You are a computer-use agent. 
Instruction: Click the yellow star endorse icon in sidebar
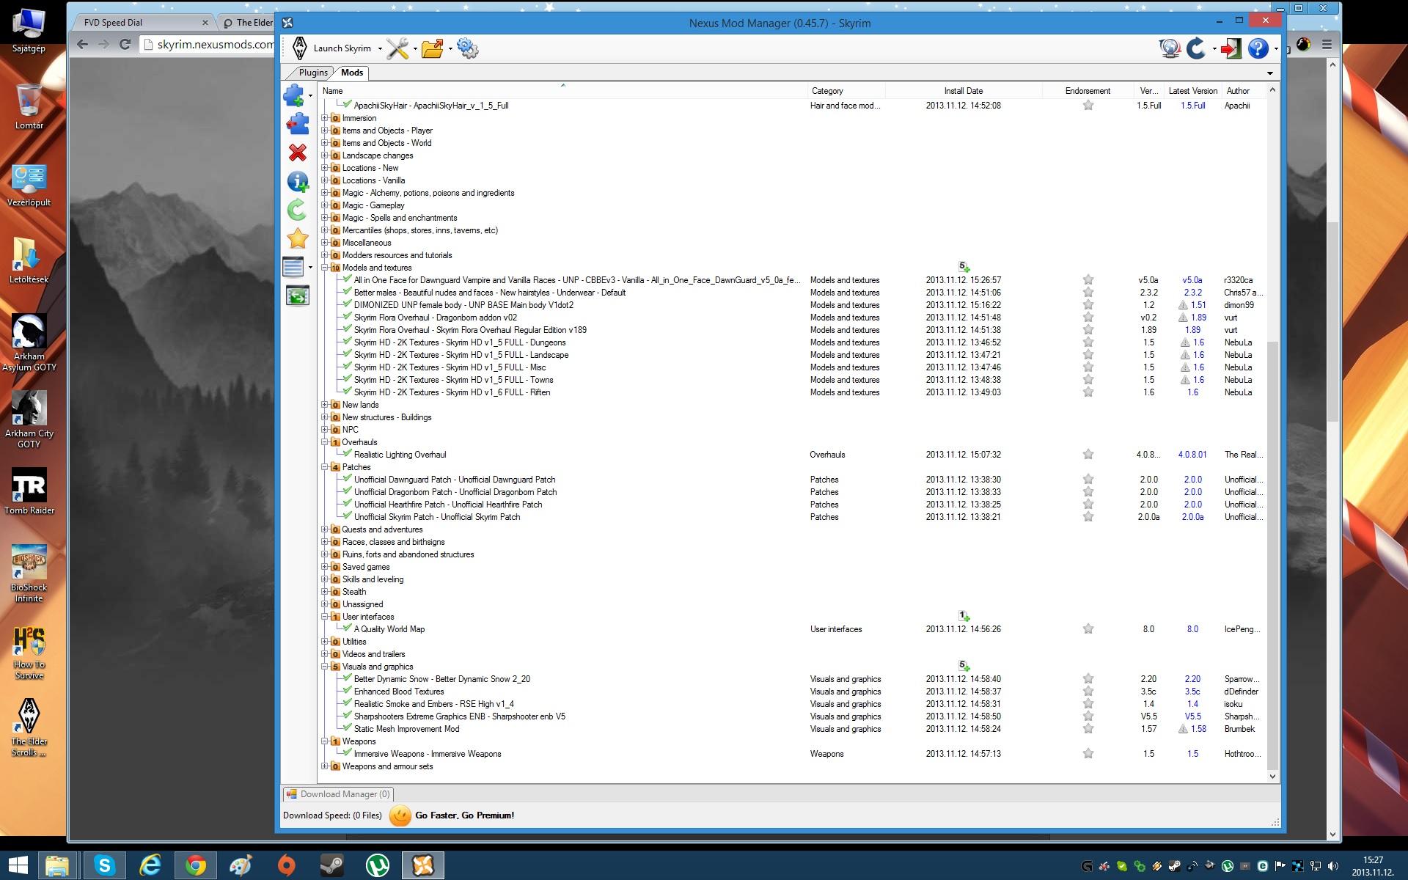point(297,238)
